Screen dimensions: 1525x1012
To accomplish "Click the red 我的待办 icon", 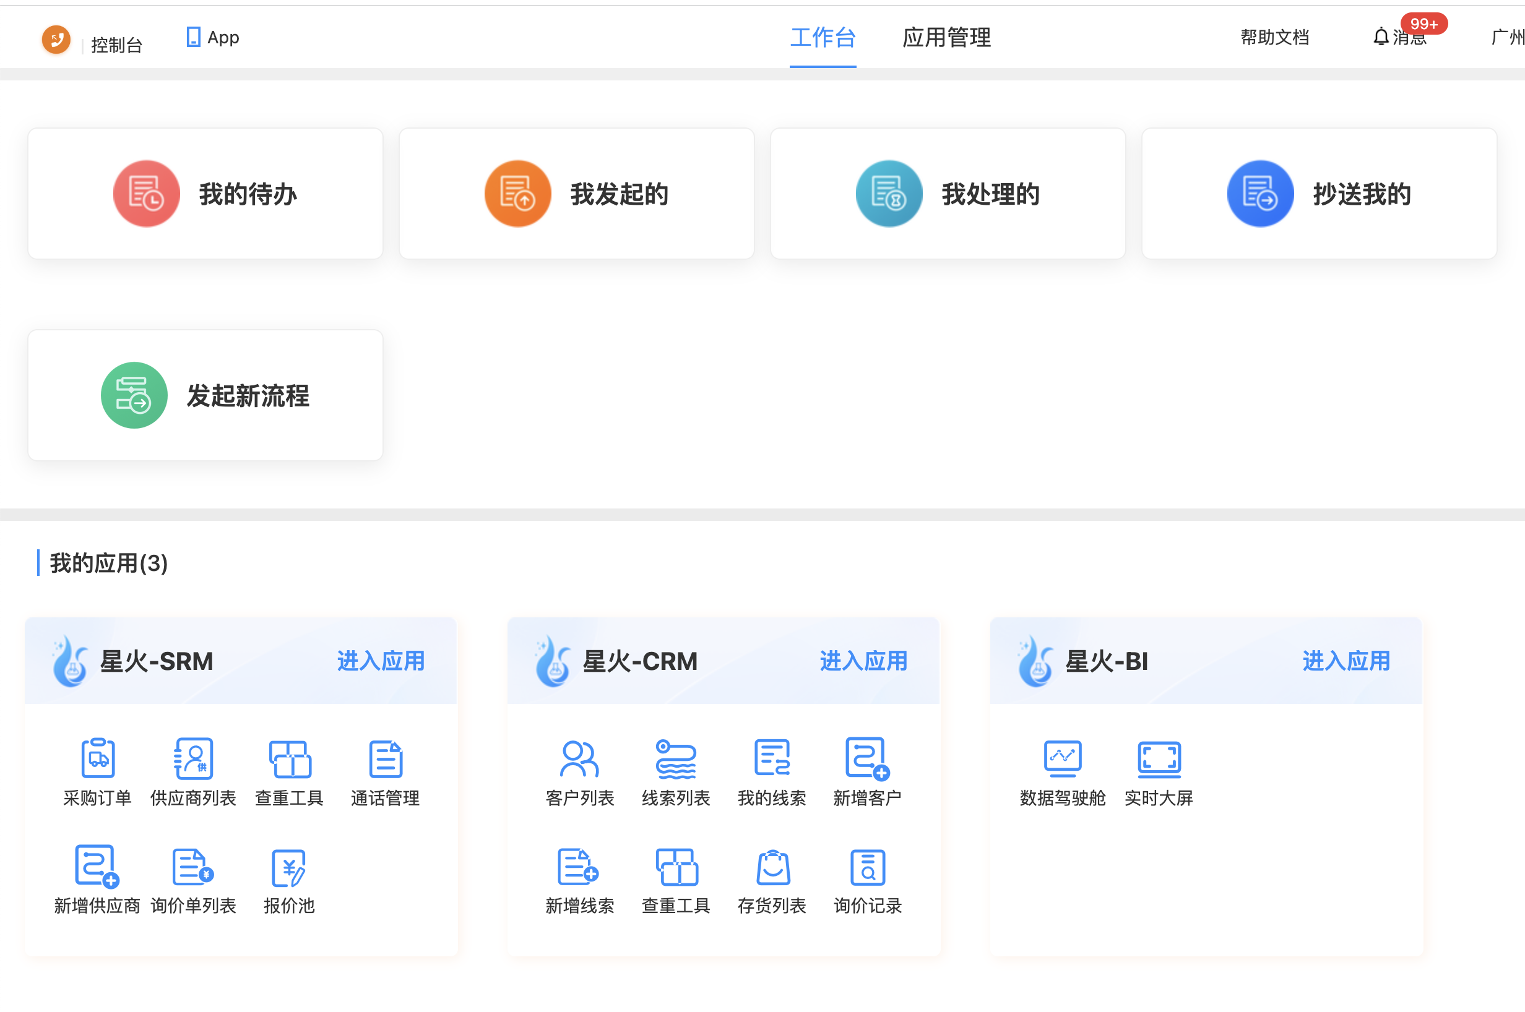I will (147, 194).
